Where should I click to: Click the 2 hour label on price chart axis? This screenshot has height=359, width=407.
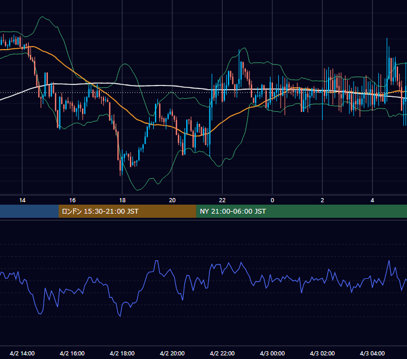tap(322, 200)
